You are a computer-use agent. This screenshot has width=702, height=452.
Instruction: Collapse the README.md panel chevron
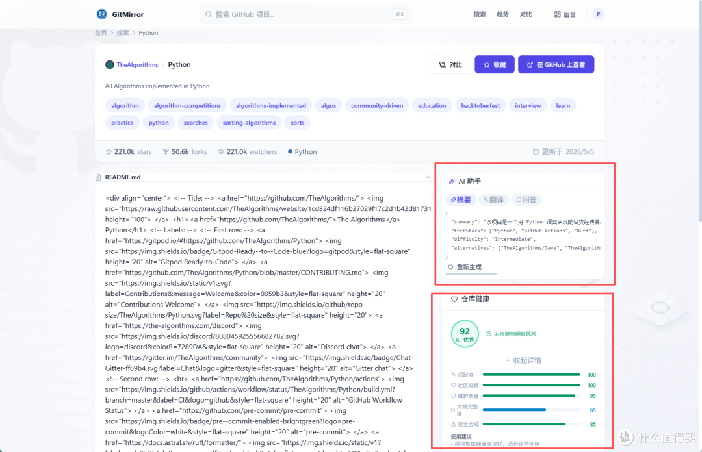(428, 177)
